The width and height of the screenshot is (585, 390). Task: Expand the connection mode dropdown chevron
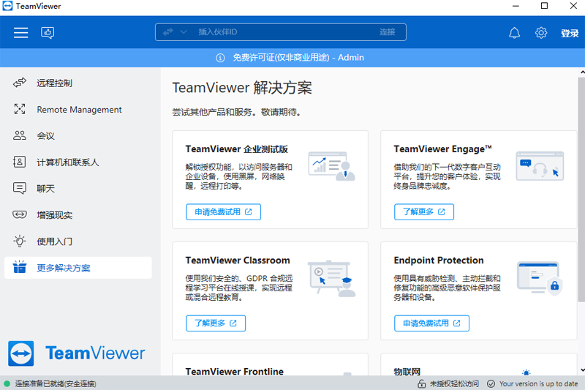[184, 32]
